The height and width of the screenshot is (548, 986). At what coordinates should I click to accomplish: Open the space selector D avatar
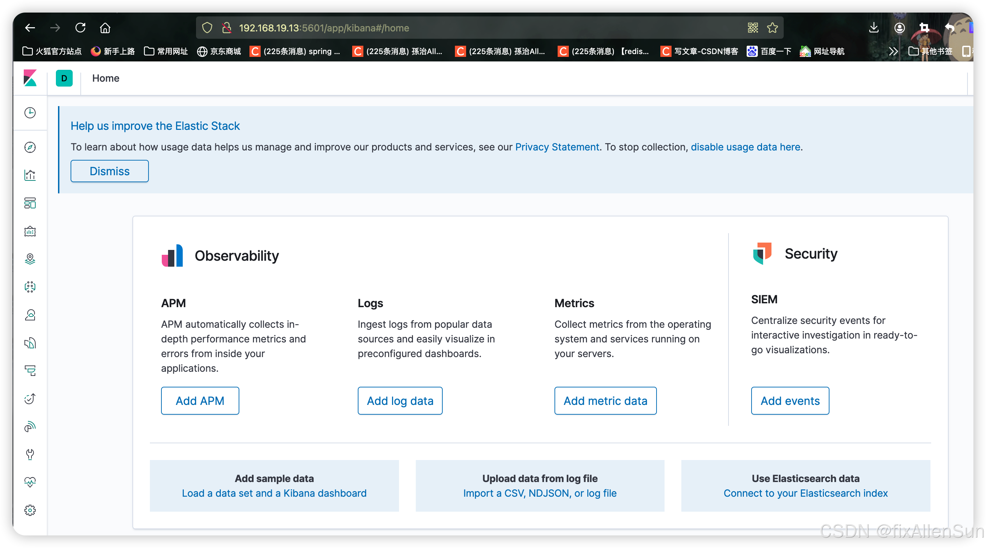[x=64, y=78]
